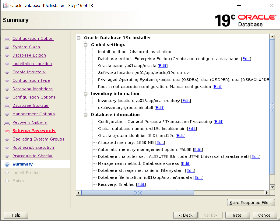Collapse the Inventory information section
The height and width of the screenshot is (221, 280).
click(x=86, y=94)
